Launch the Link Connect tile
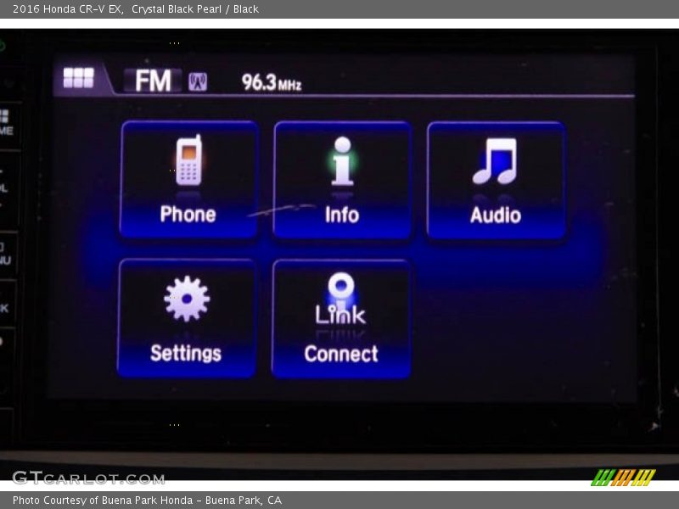 coord(341,319)
